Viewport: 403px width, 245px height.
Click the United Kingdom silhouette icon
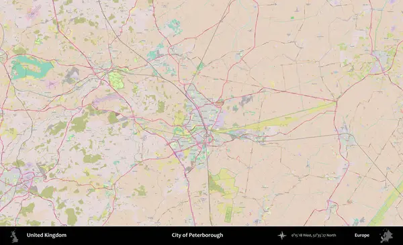point(14,236)
